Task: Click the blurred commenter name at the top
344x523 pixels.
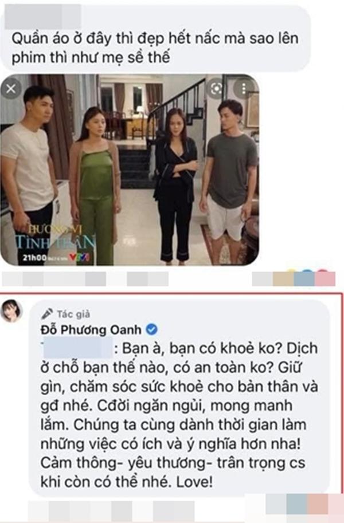Action: pos(43,15)
